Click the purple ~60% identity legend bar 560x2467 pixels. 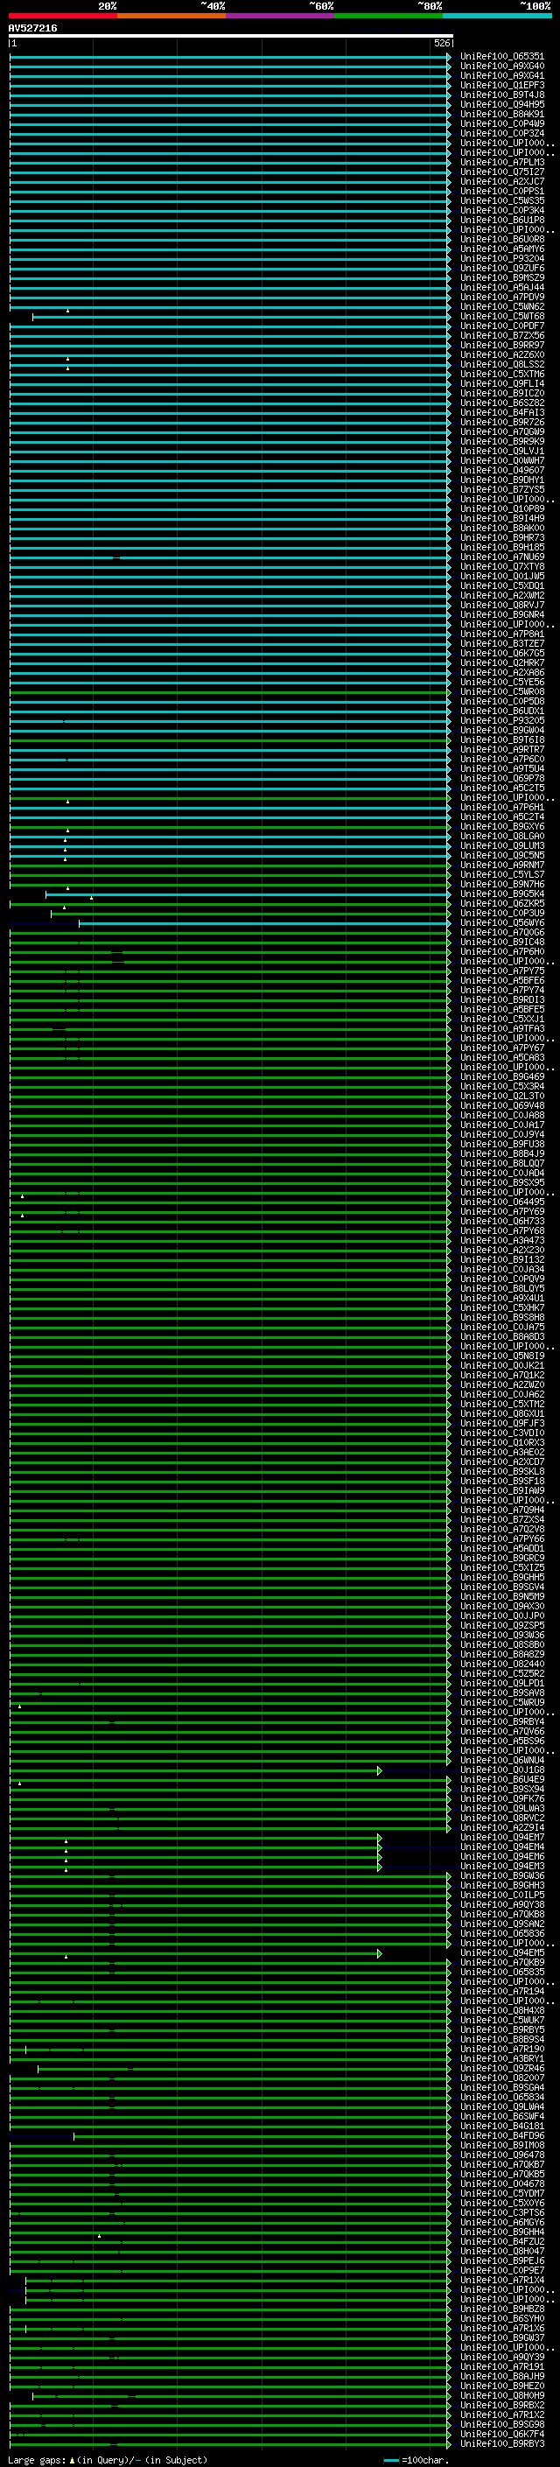point(281,16)
